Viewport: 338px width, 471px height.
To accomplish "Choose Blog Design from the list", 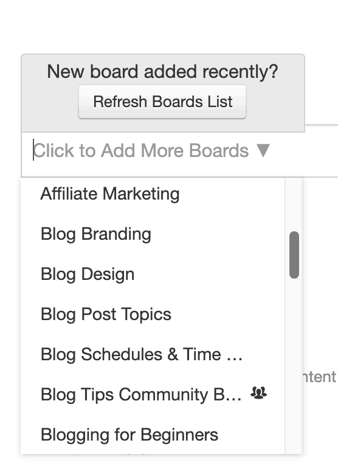I will pyautogui.click(x=153, y=274).
